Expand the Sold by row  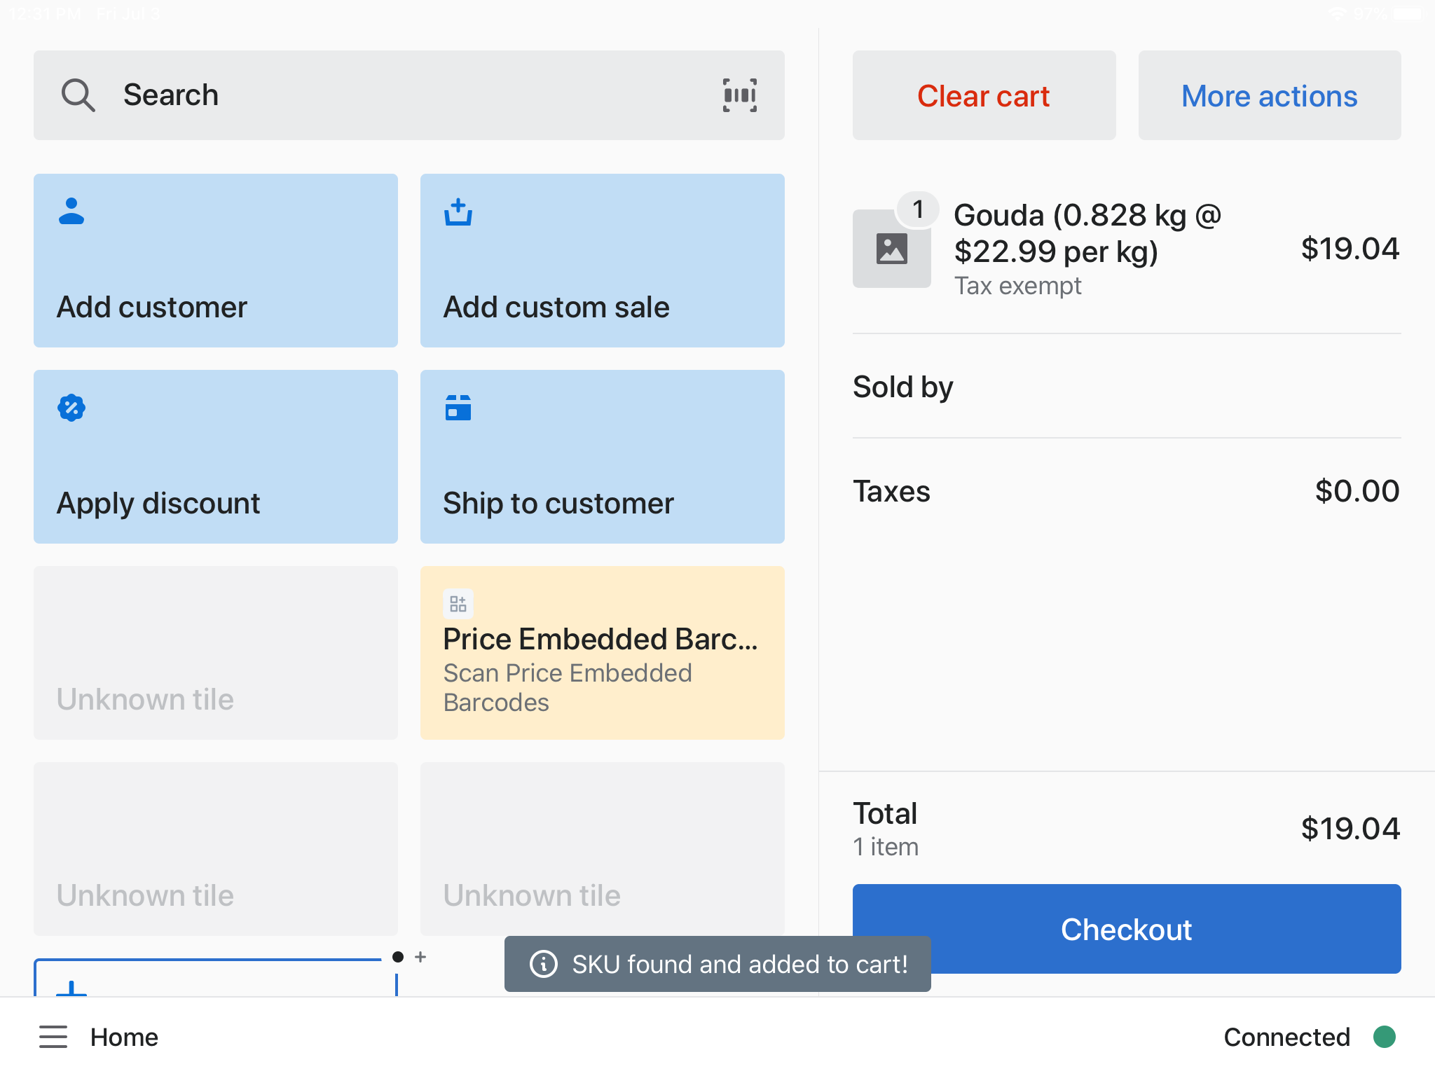[1126, 387]
